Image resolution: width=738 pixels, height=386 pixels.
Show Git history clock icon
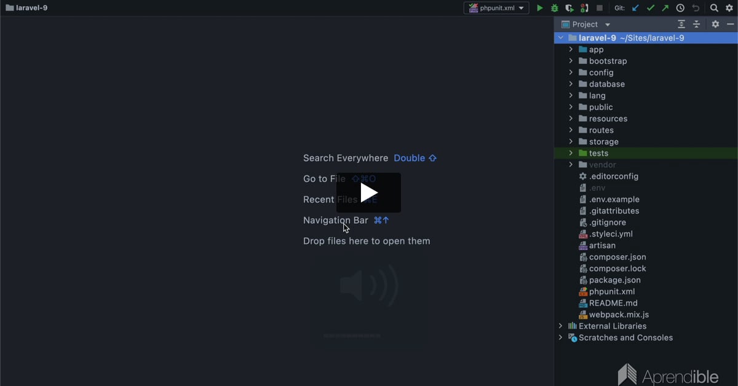(x=680, y=8)
